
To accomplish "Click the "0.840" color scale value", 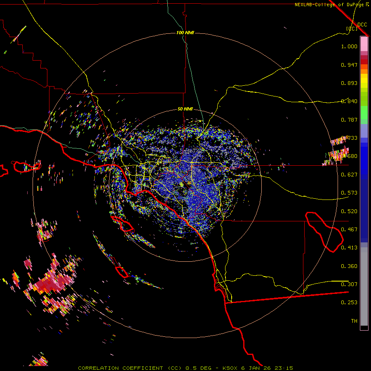I will click(x=349, y=101).
